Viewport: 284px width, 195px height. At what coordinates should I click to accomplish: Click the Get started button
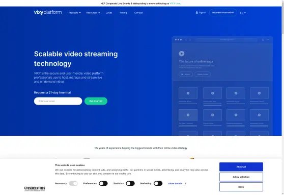tap(96, 101)
